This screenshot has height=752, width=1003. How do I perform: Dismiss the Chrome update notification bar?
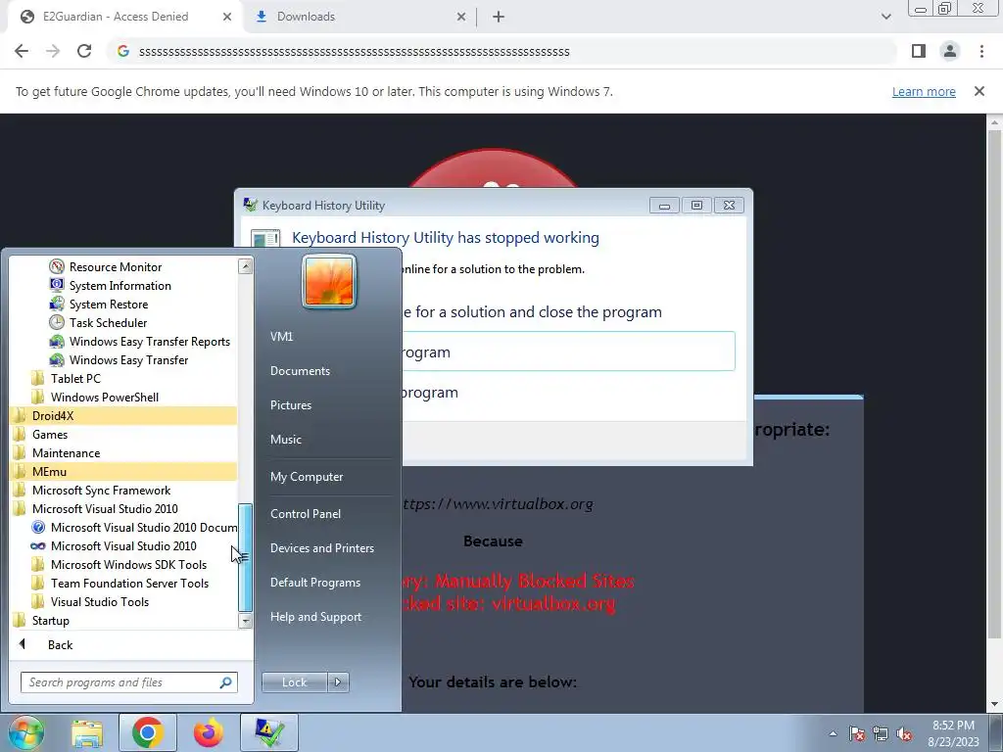pyautogui.click(x=979, y=91)
